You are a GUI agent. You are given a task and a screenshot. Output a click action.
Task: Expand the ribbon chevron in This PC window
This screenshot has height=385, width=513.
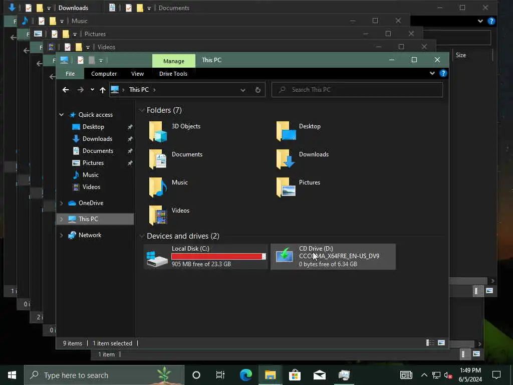pyautogui.click(x=432, y=73)
